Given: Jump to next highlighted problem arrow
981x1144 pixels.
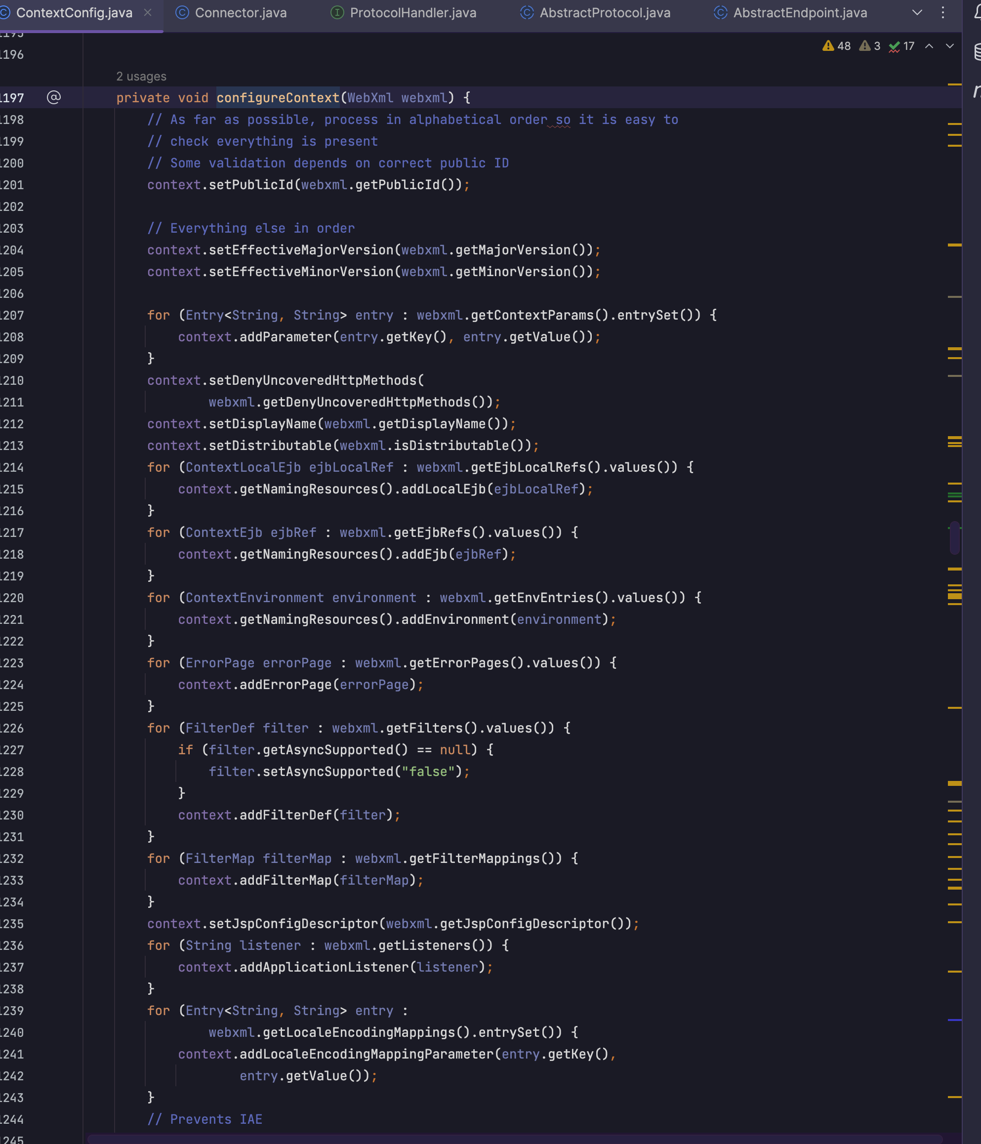Looking at the screenshot, I should pyautogui.click(x=949, y=46).
